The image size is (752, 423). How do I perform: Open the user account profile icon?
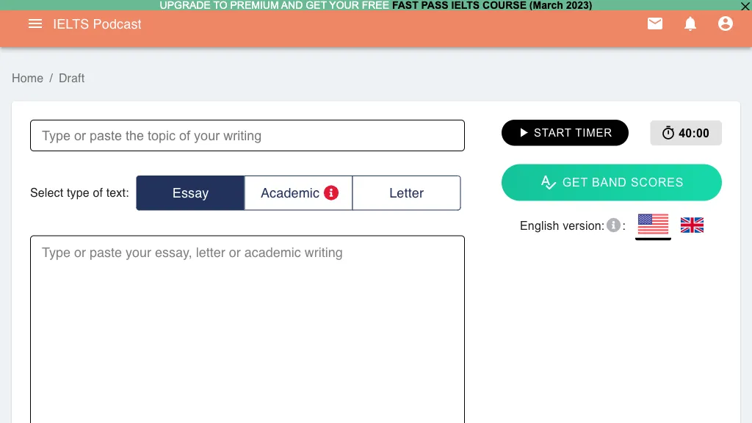[x=726, y=24]
